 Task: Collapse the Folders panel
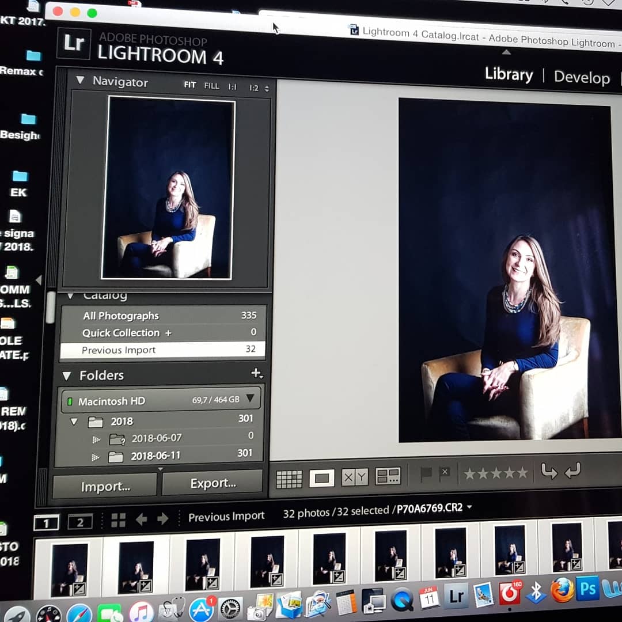coord(67,376)
